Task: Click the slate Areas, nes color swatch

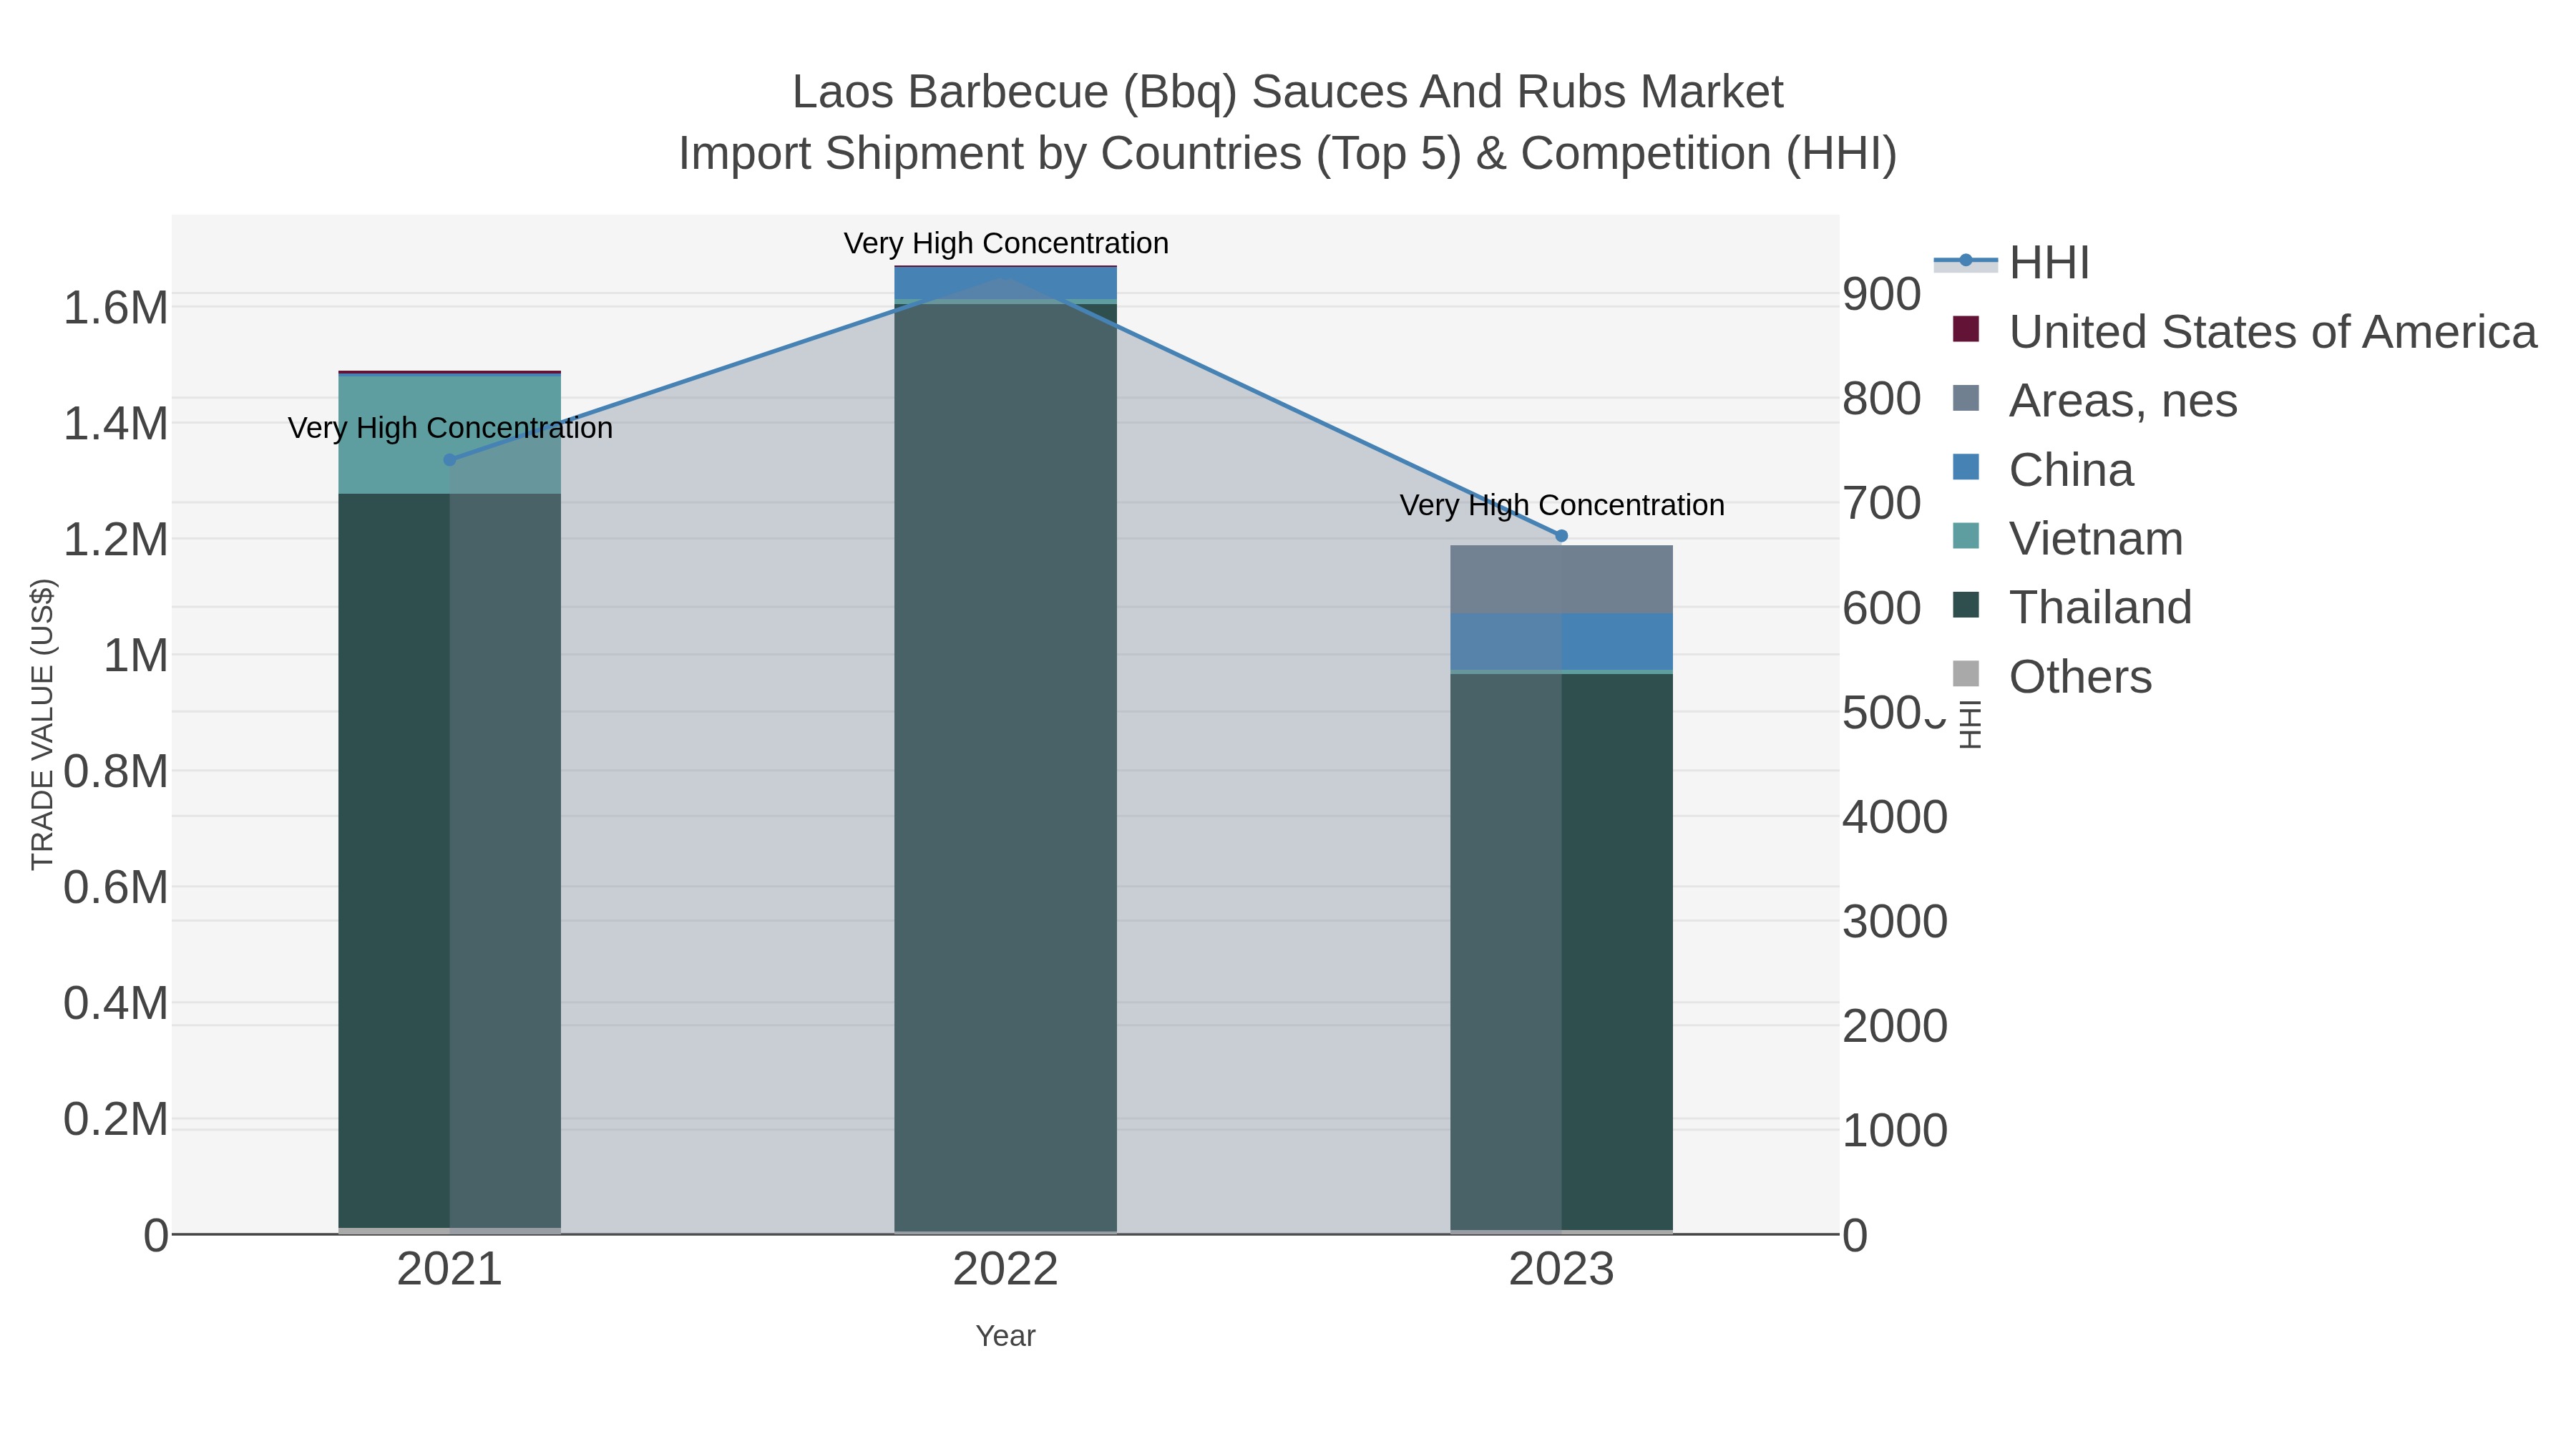Action: (1966, 398)
